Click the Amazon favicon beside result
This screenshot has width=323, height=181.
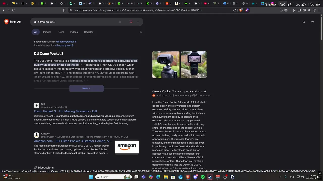tap(37, 135)
